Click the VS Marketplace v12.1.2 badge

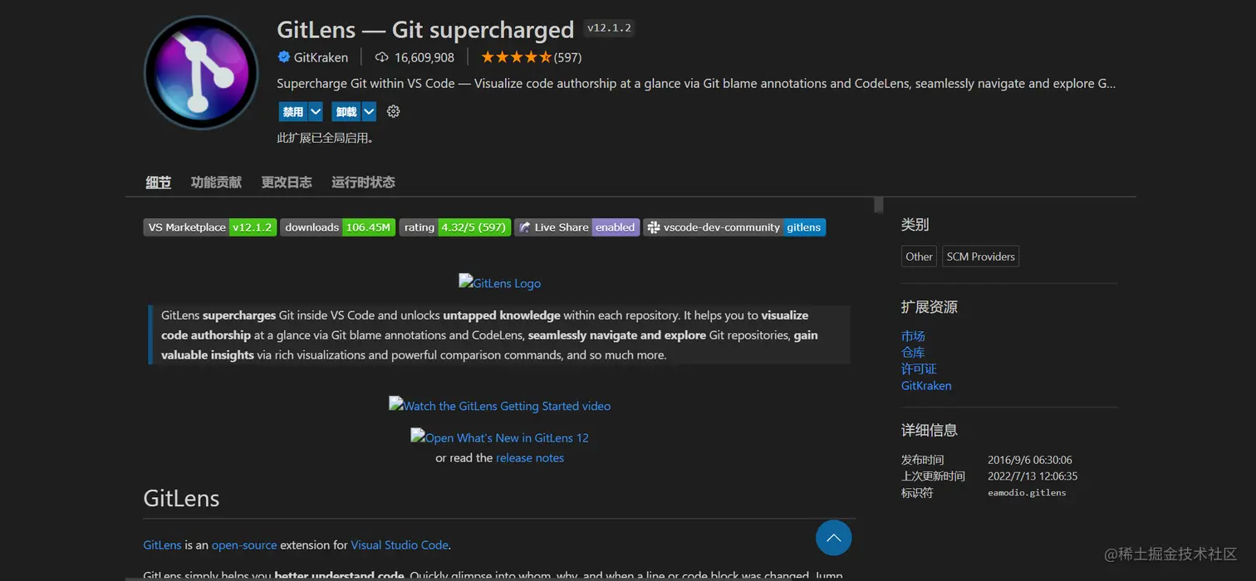pyautogui.click(x=210, y=227)
